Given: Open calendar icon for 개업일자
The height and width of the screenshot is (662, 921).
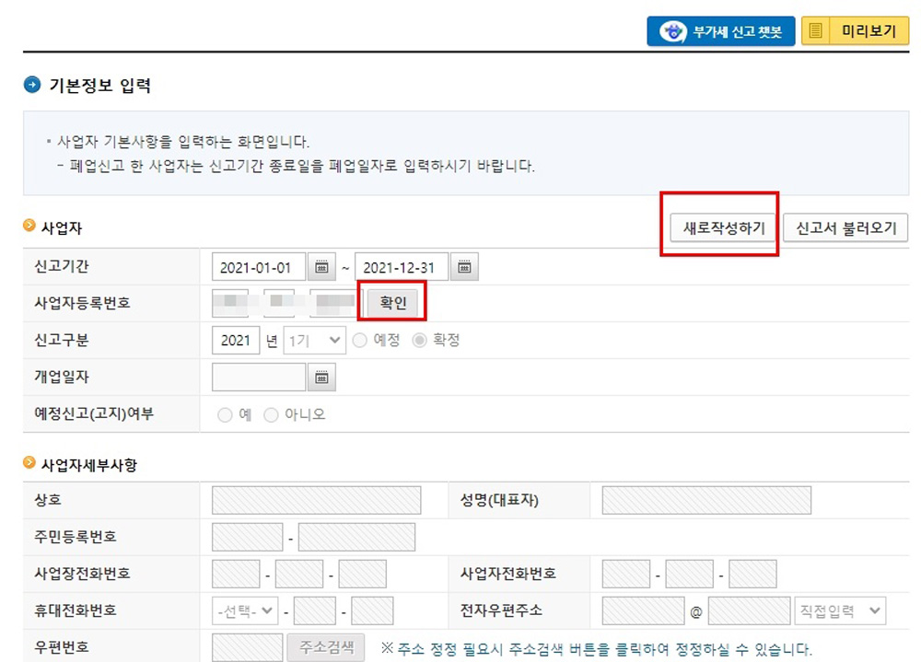Looking at the screenshot, I should click(x=321, y=377).
